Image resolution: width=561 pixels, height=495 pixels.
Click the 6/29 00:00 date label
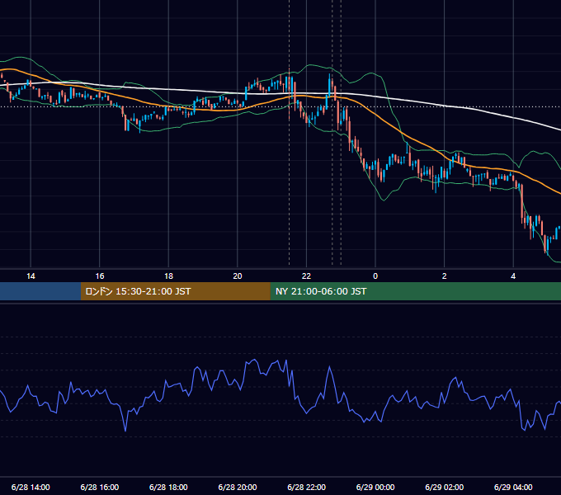375,487
